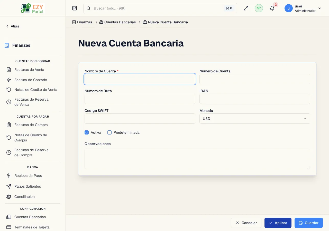Click the Codigo SWIFT input field
329x231 pixels.
[x=140, y=119]
